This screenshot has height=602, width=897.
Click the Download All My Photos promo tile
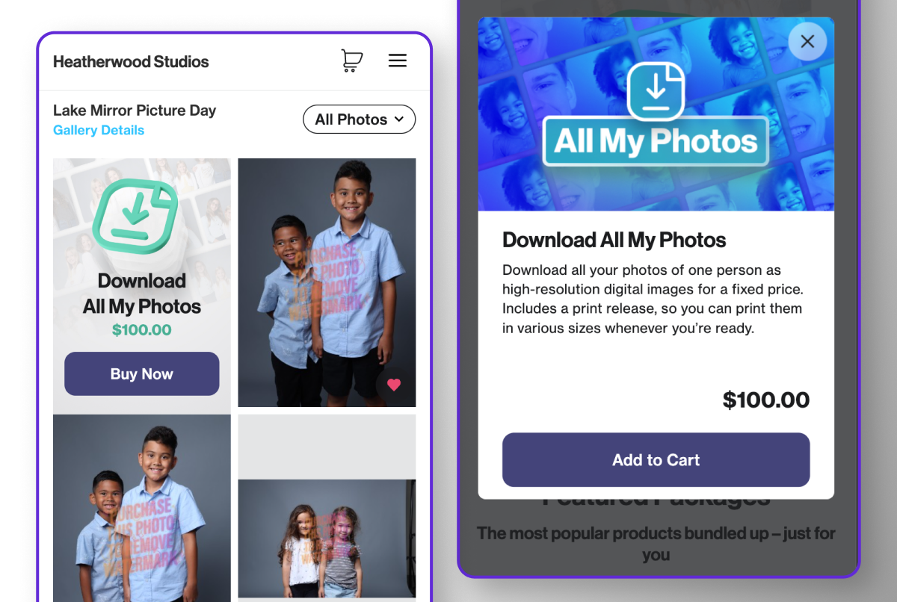pos(142,285)
